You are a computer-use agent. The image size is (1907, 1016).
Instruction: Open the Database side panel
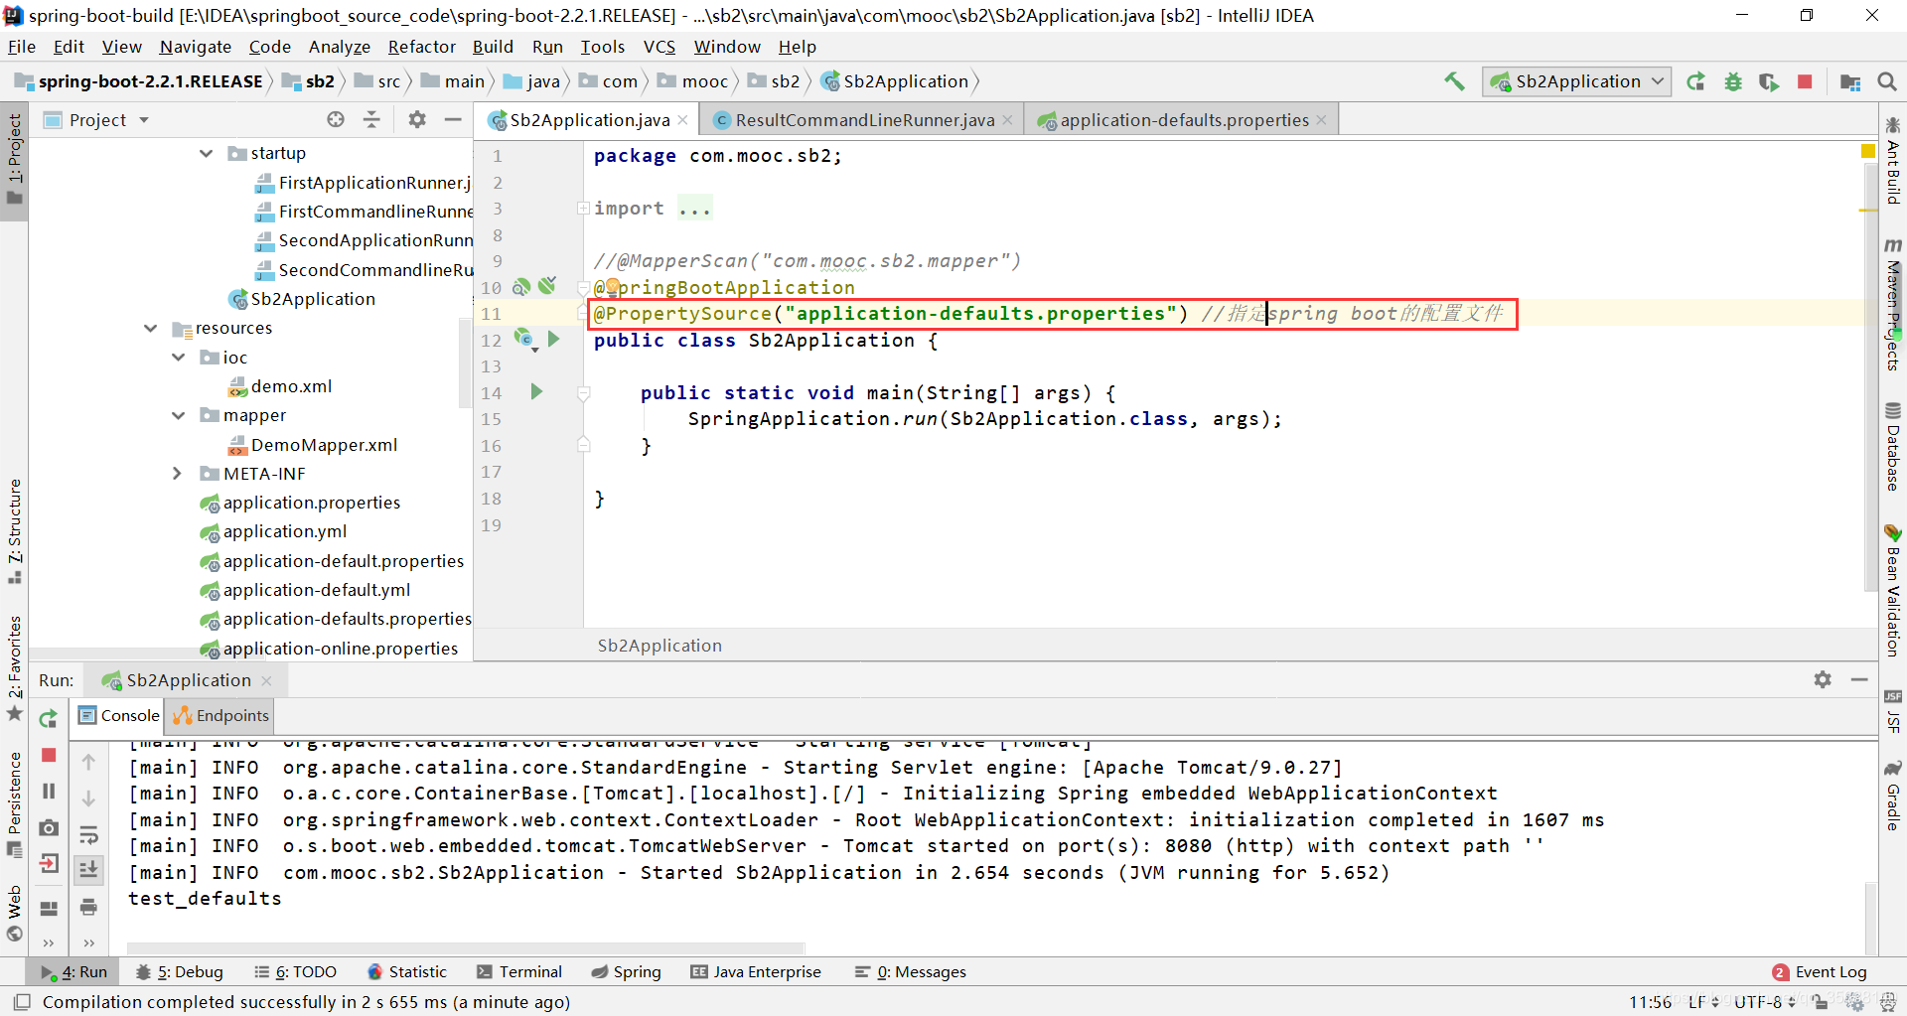[x=1893, y=446]
